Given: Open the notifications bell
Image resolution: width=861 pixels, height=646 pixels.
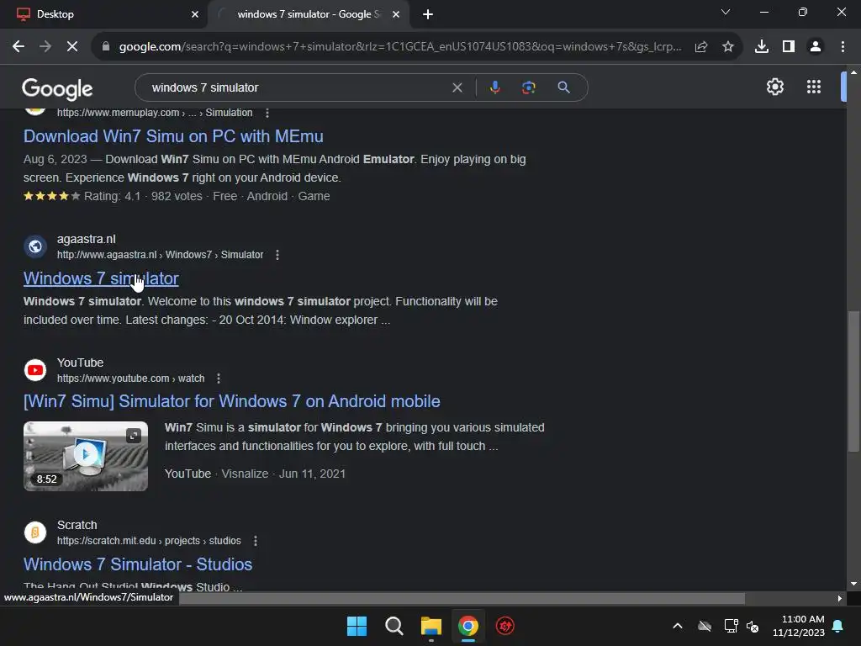Looking at the screenshot, I should (x=838, y=626).
